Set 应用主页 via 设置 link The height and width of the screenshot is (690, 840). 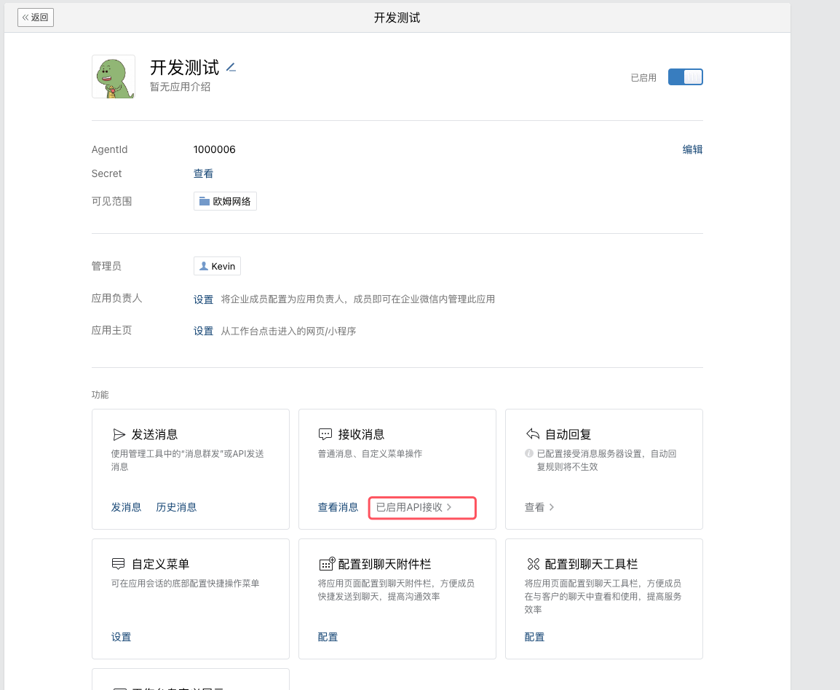203,332
